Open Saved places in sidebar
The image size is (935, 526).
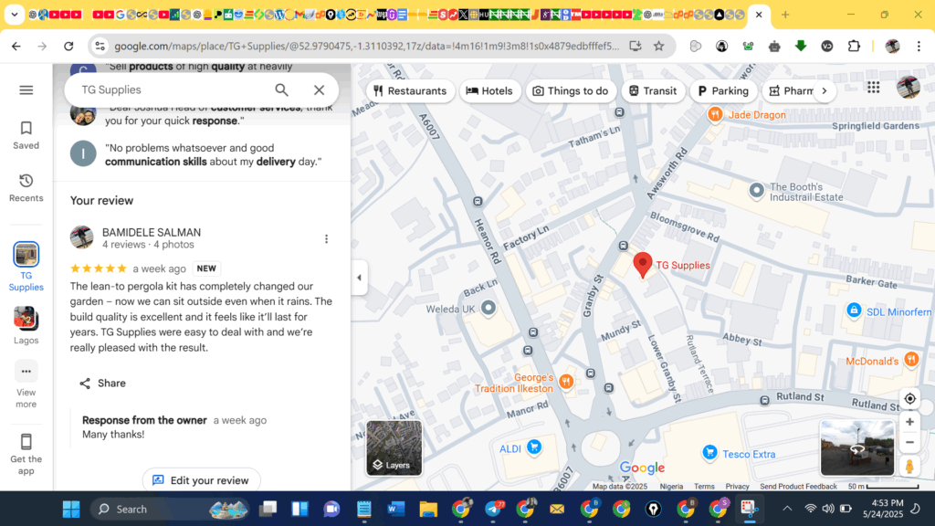[26, 135]
